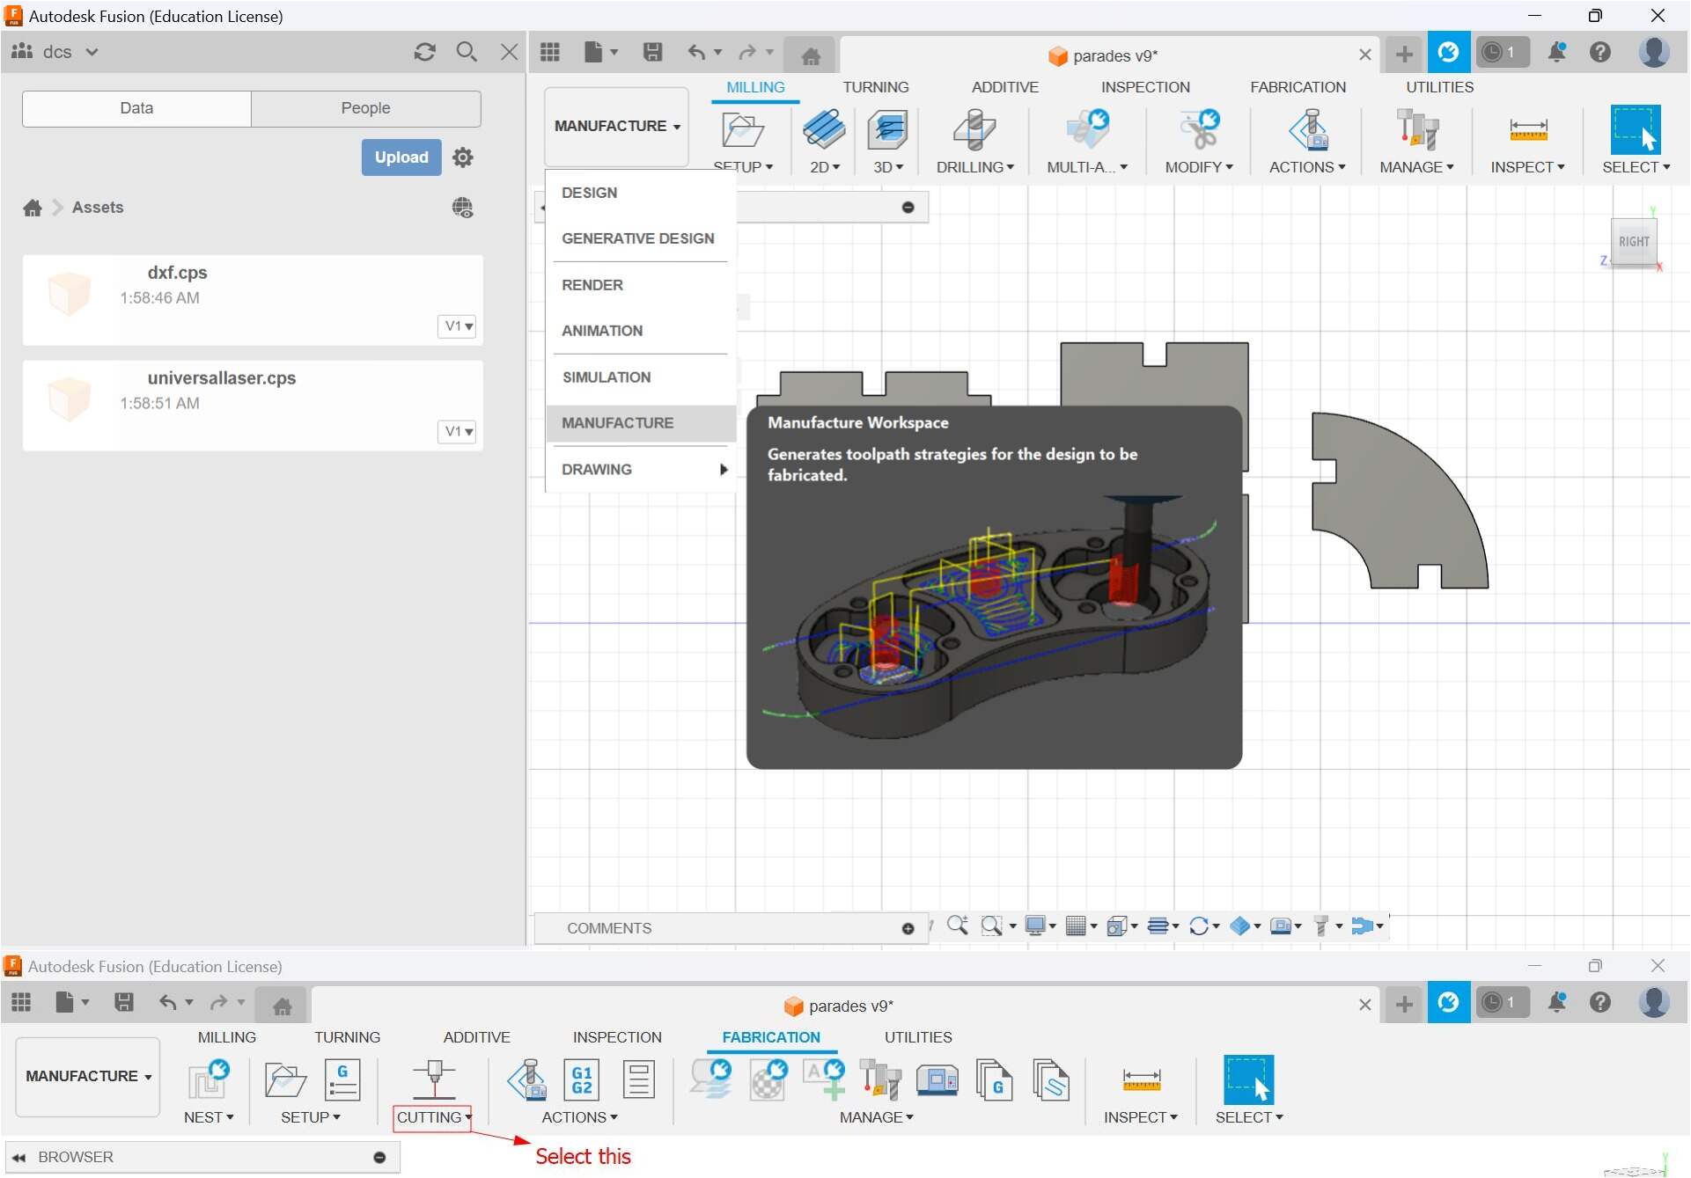Open the dcs team dropdown
The image size is (1691, 1178).
coord(92,52)
